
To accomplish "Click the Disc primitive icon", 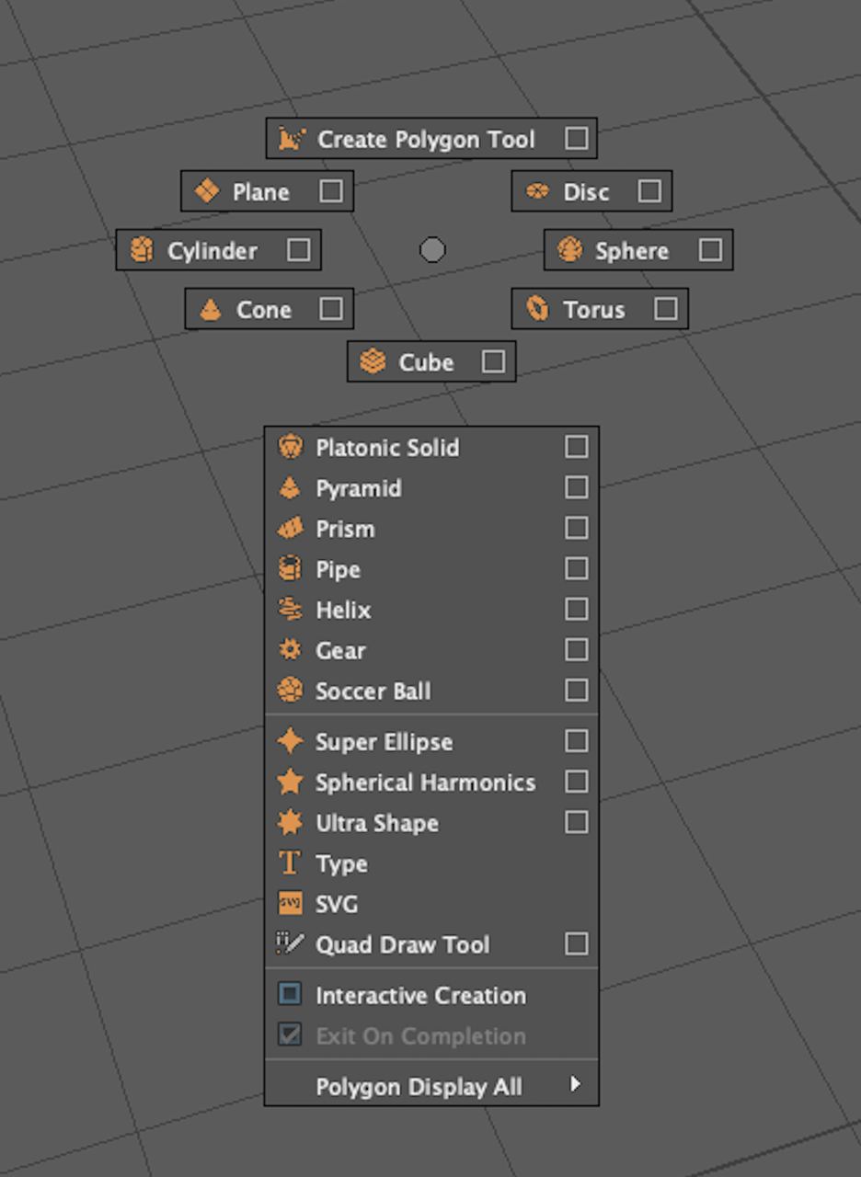I will (537, 191).
